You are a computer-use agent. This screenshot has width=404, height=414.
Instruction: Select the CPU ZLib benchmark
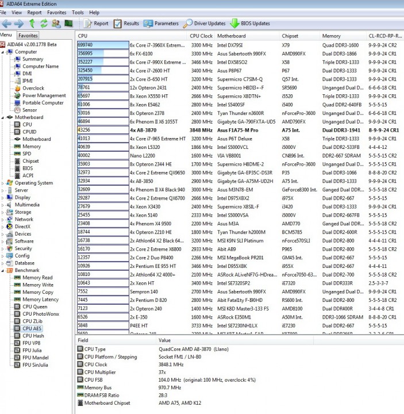[32, 321]
